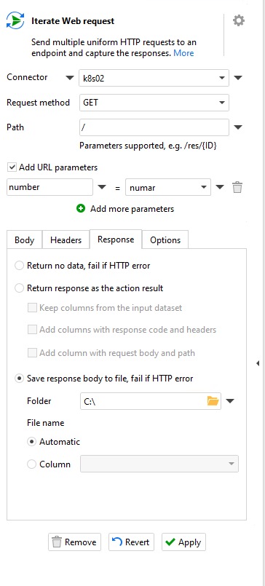Viewport: 265px width, 586px height.
Task: Open parameter options arrow next to Path field
Action: (238, 127)
